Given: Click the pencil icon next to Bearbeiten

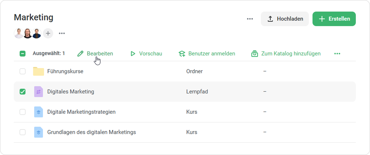Looking at the screenshot, I should coord(80,54).
